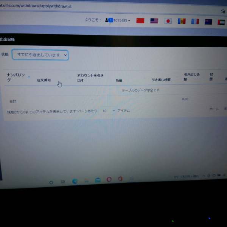Open File Explorer from the taskbar
The height and width of the screenshot is (227, 227).
point(86,181)
